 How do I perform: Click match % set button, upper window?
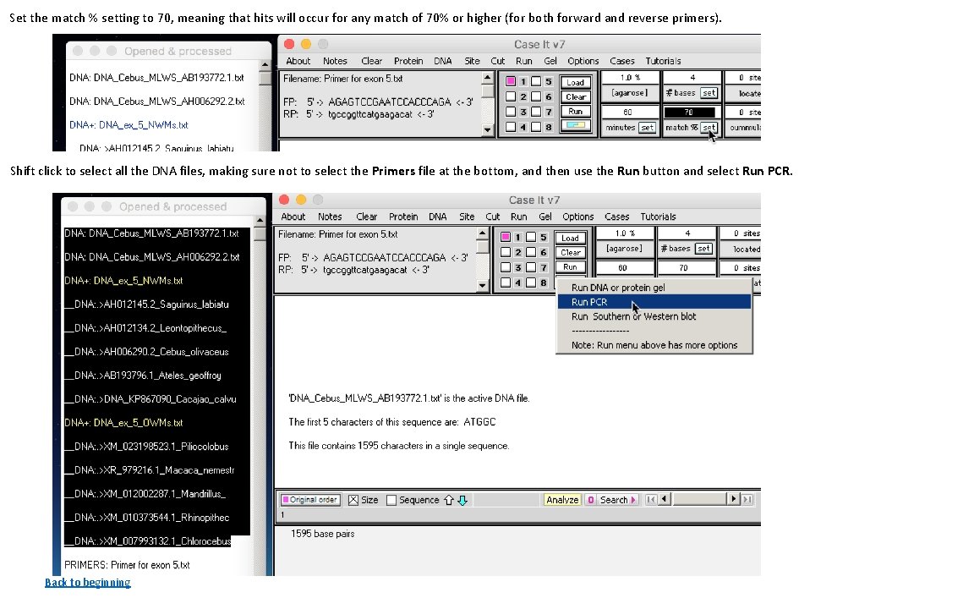coord(709,128)
